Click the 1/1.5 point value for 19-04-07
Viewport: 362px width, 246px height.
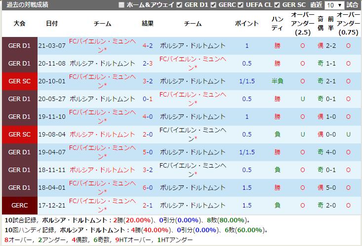(x=247, y=152)
